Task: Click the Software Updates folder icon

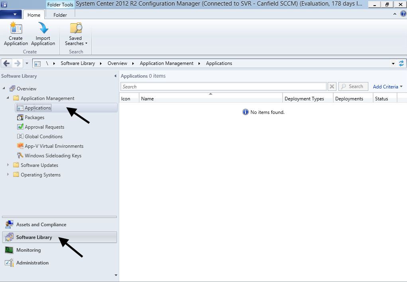Action: pyautogui.click(x=16, y=165)
